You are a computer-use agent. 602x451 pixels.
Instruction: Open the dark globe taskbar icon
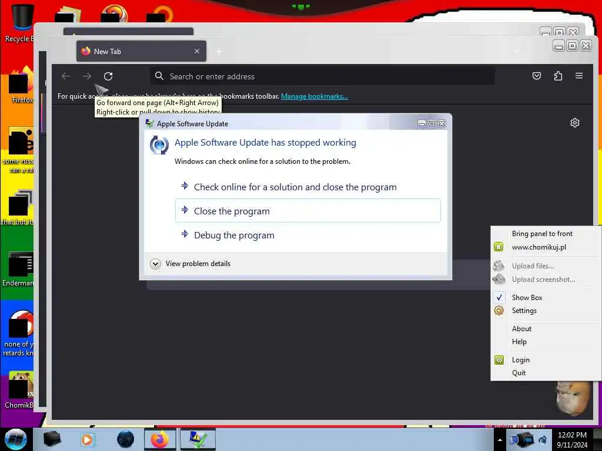click(126, 439)
